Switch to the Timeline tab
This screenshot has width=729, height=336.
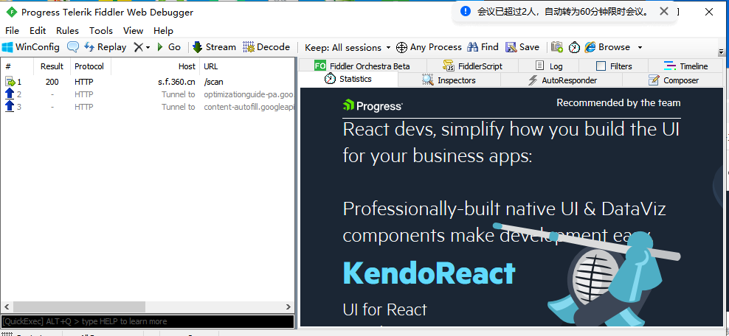685,66
